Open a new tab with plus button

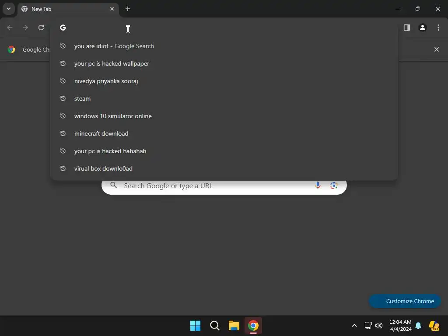point(128,9)
